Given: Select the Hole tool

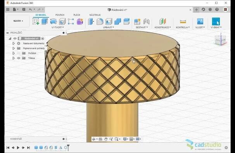Looking at the screenshot, I should [x=62, y=22].
